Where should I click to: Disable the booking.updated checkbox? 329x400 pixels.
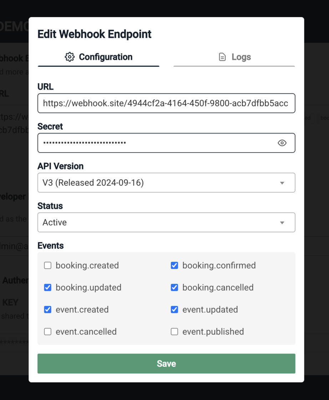point(48,287)
